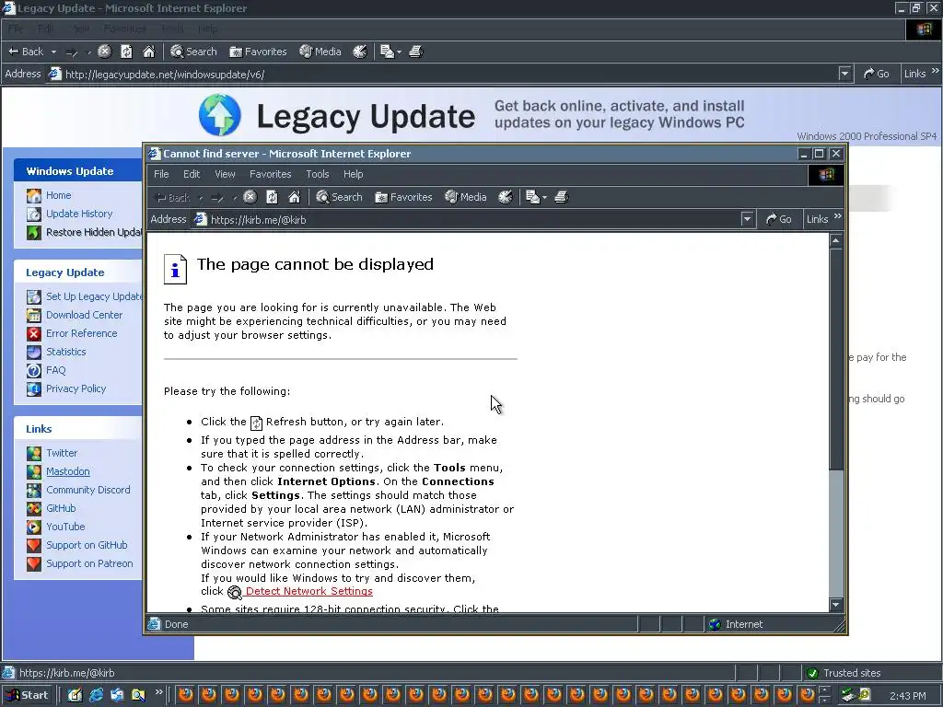943x707 pixels.
Task: Open the File menu in the Cannot find server window
Action: pos(161,174)
